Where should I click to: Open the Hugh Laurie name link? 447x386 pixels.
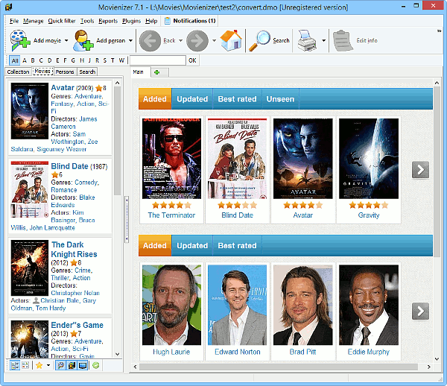coord(171,352)
